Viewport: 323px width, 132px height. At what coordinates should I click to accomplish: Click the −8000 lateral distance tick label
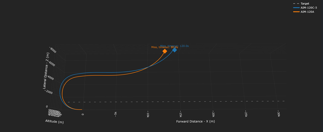(x=53, y=50)
